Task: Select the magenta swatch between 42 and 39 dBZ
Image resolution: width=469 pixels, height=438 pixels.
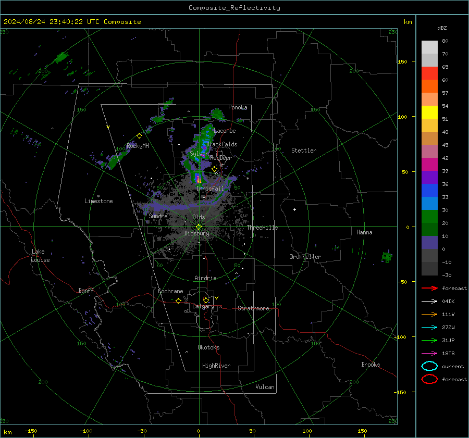Action: 429,165
